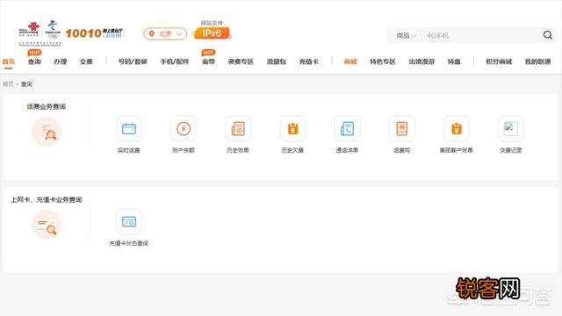The width and height of the screenshot is (562, 316).
Task: Open the 我的联通 nav item
Action: (537, 61)
